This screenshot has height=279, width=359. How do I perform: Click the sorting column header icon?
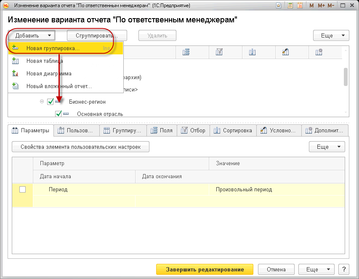coord(252,52)
